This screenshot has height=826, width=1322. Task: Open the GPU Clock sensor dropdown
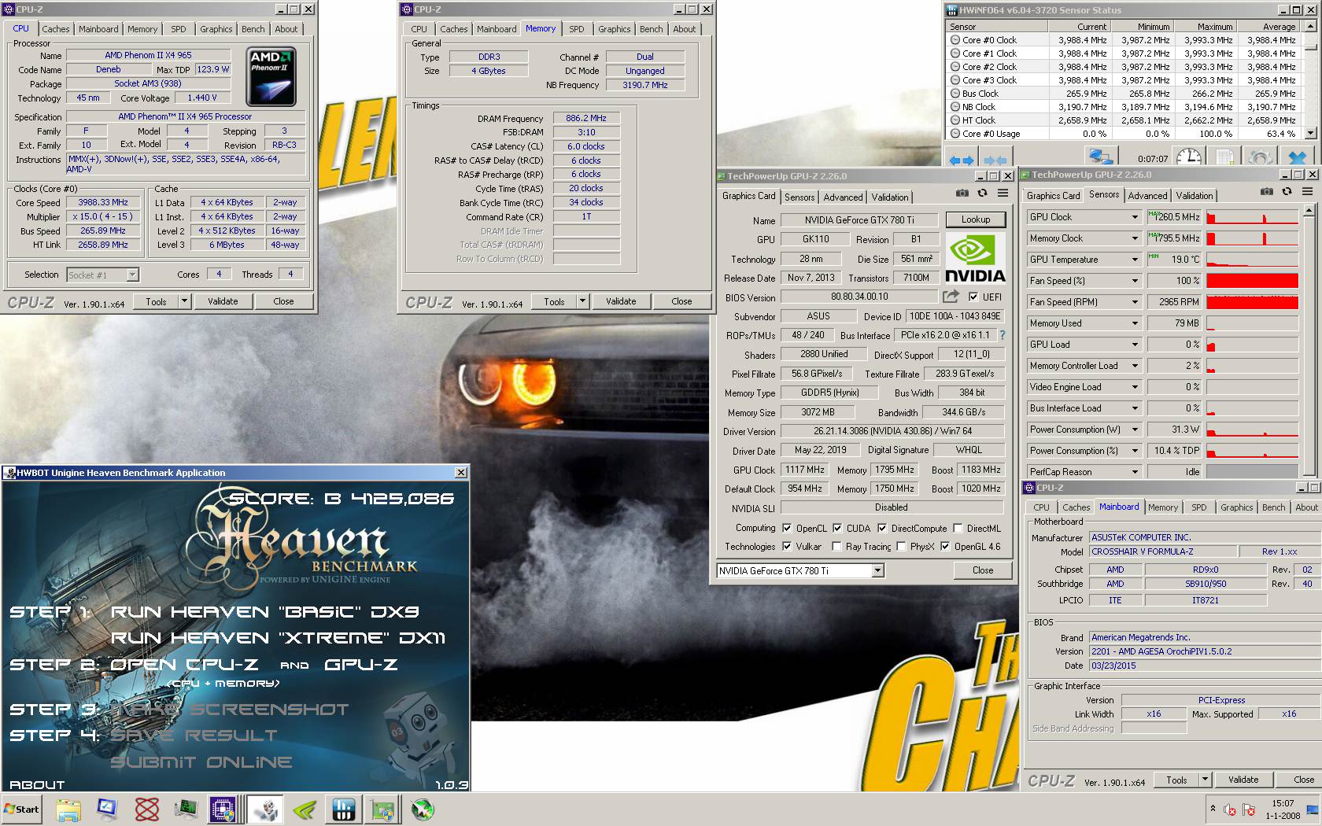1135,217
